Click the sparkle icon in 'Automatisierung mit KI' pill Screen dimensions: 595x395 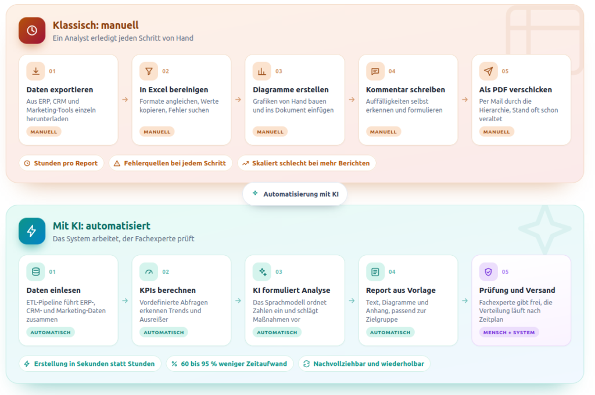tap(255, 193)
